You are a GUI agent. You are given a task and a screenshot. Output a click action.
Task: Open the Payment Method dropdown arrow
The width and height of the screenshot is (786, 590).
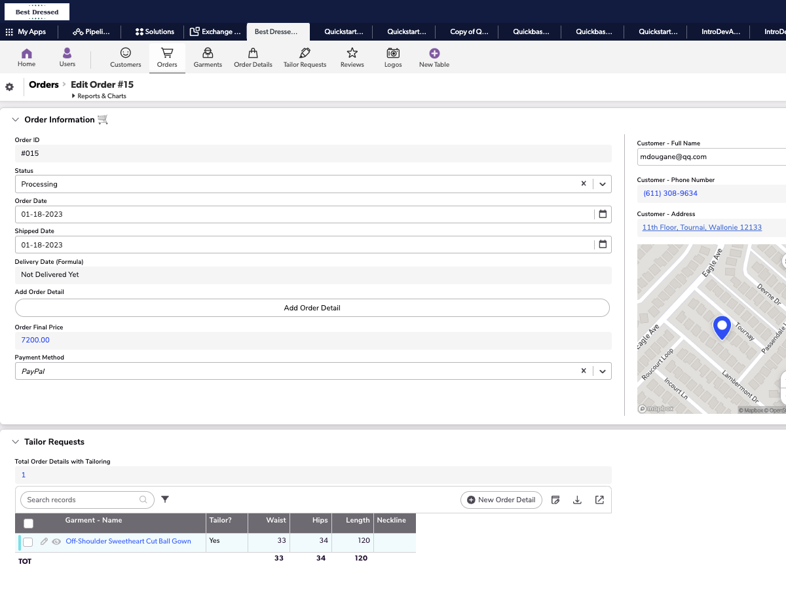coord(603,371)
